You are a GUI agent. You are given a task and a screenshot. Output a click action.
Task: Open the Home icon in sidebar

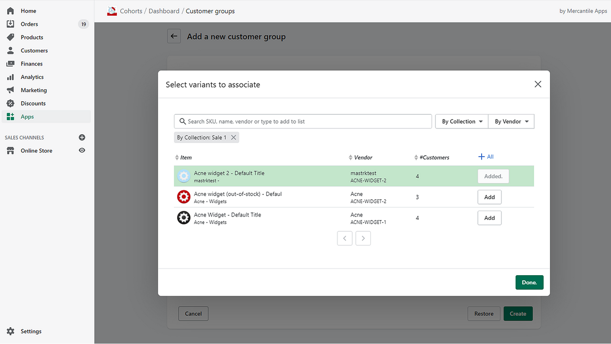tap(11, 11)
